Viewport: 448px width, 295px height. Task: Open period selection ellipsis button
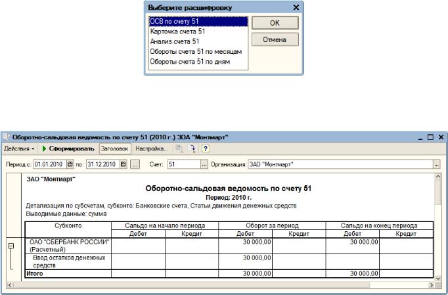tap(135, 164)
